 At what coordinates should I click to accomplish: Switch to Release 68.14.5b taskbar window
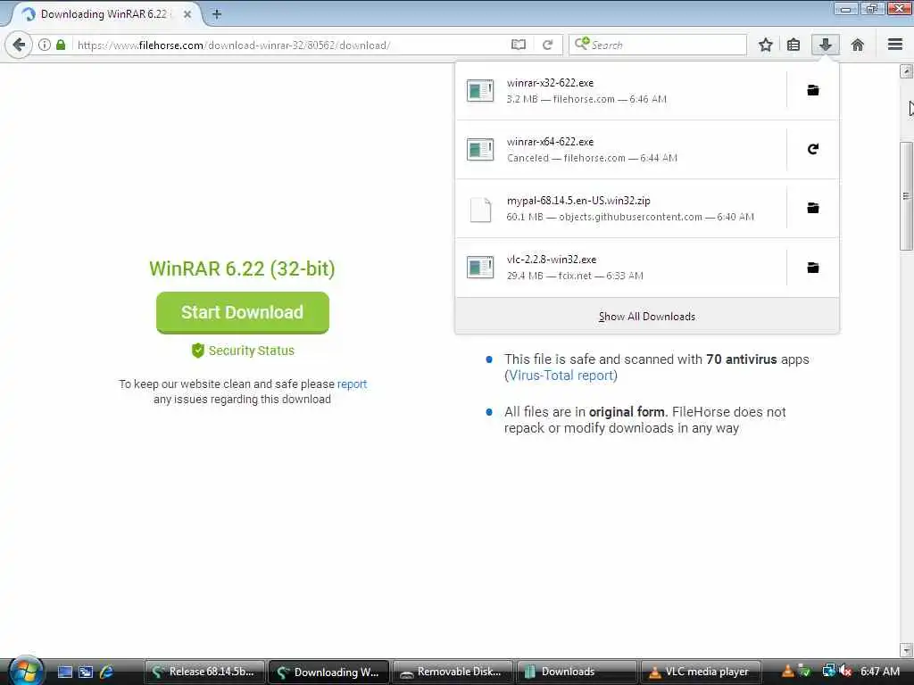(x=205, y=672)
